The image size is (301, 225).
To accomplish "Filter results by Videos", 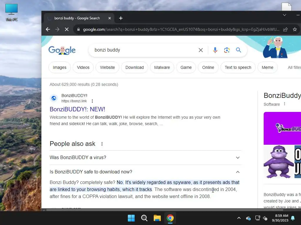I will [83, 67].
